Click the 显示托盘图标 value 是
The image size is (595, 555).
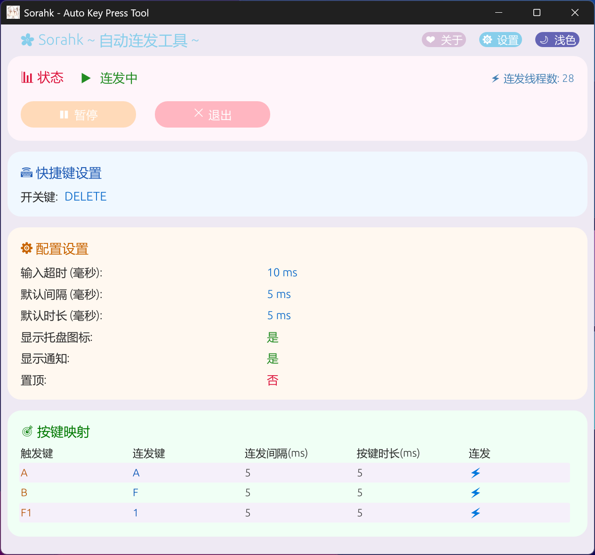tap(273, 338)
